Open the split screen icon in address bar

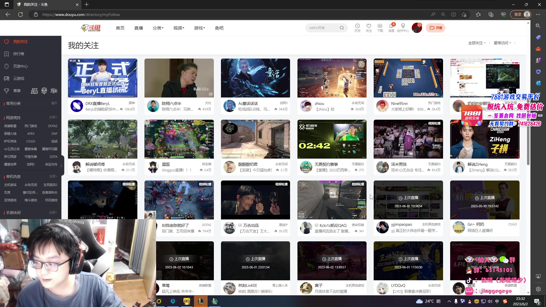[x=454, y=14]
